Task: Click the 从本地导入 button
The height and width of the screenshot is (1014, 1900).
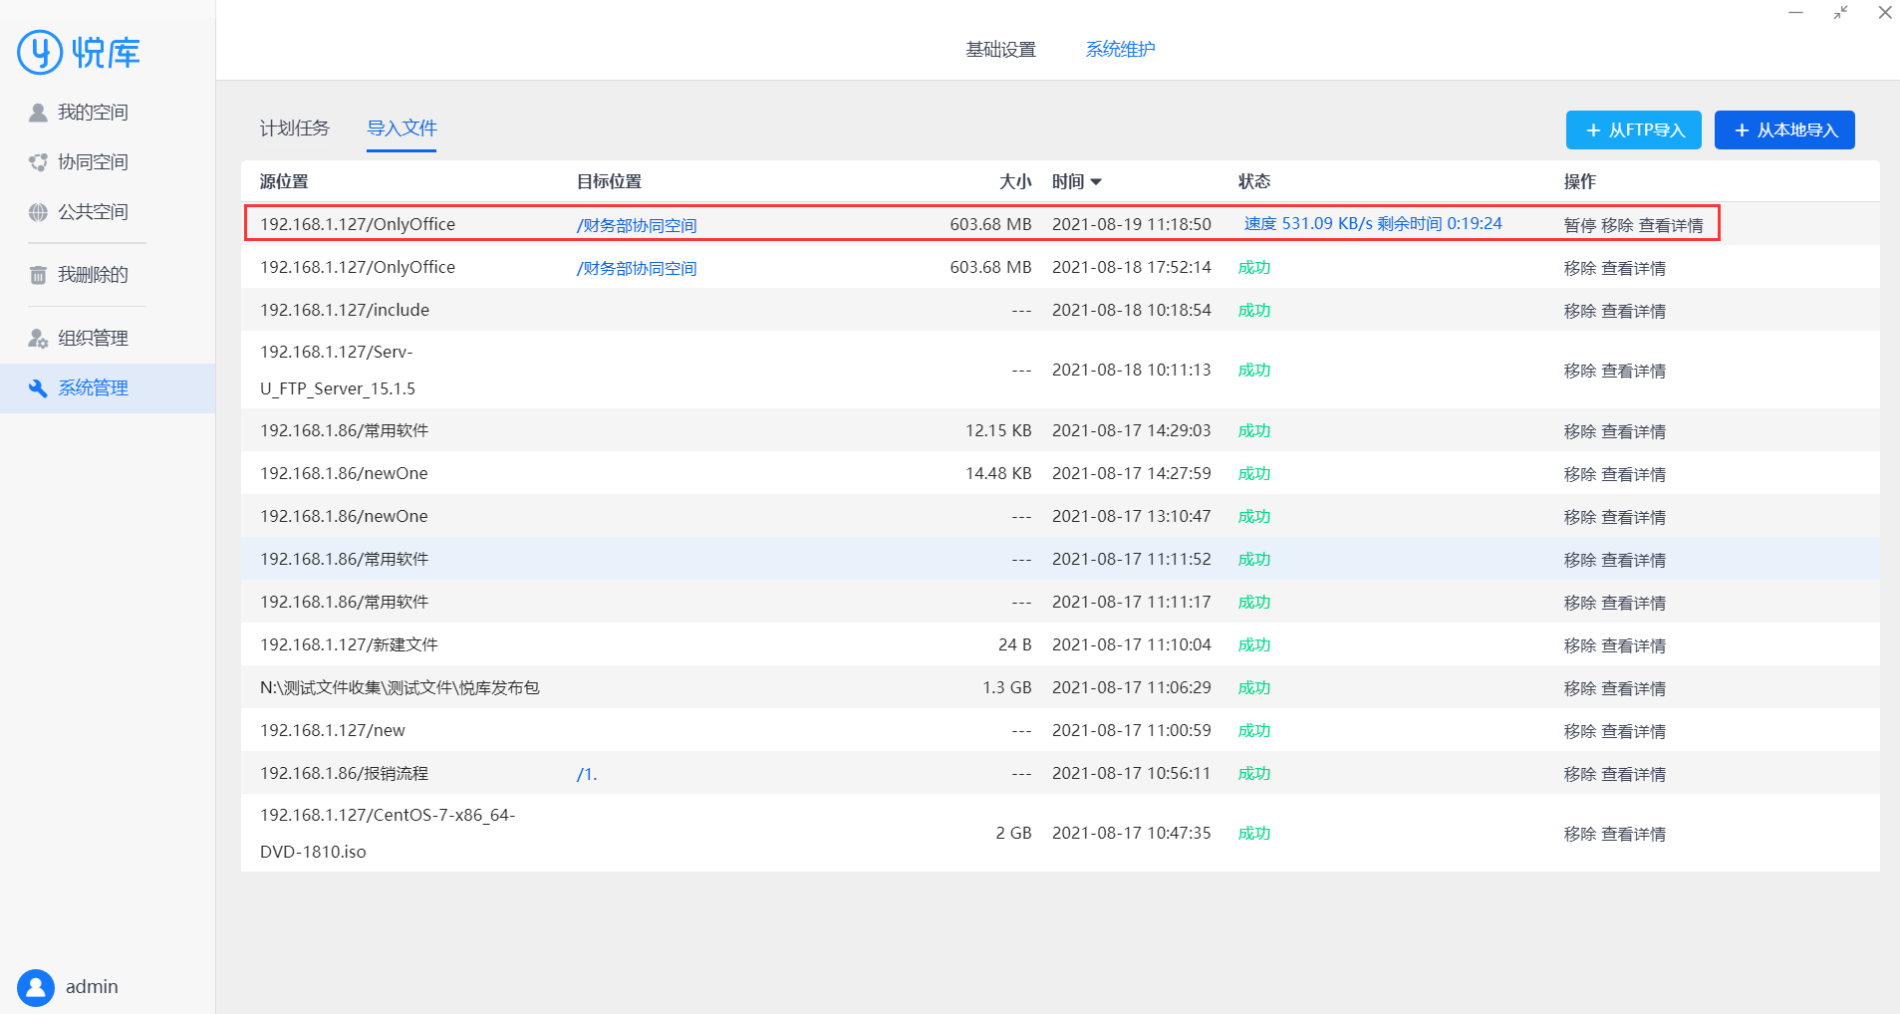Action: coord(1783,130)
